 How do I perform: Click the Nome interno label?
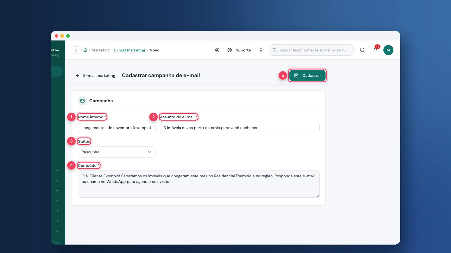click(92, 117)
